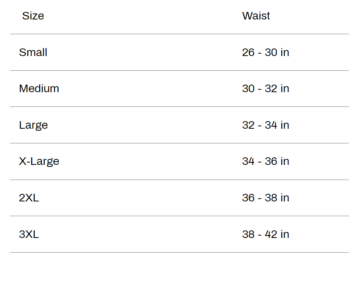Click the number 42 in 3XL's waist range
The image size is (349, 290).
271,234
